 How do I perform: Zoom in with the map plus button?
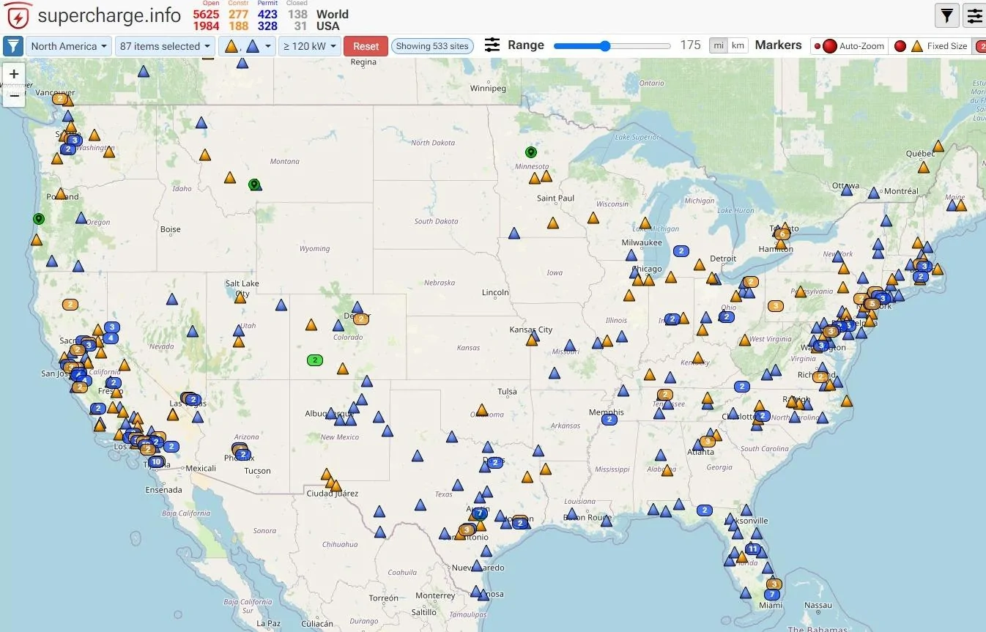point(14,74)
